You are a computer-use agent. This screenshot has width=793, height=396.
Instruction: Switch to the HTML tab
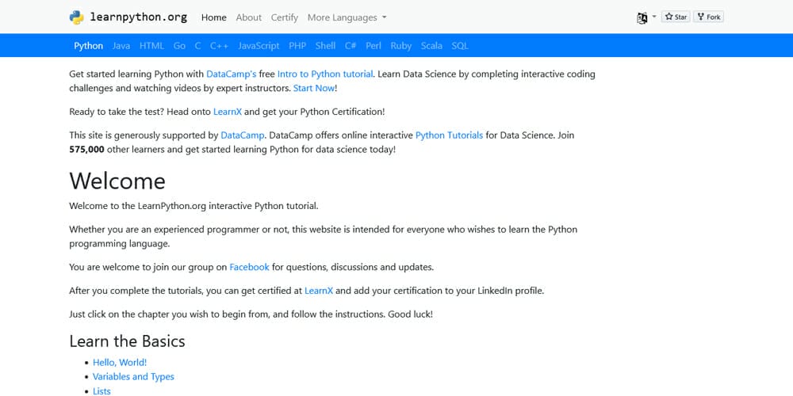click(x=151, y=45)
